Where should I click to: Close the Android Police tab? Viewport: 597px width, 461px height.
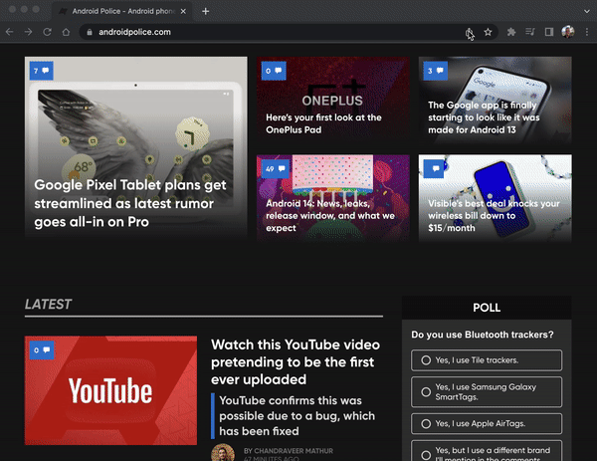[x=183, y=11]
